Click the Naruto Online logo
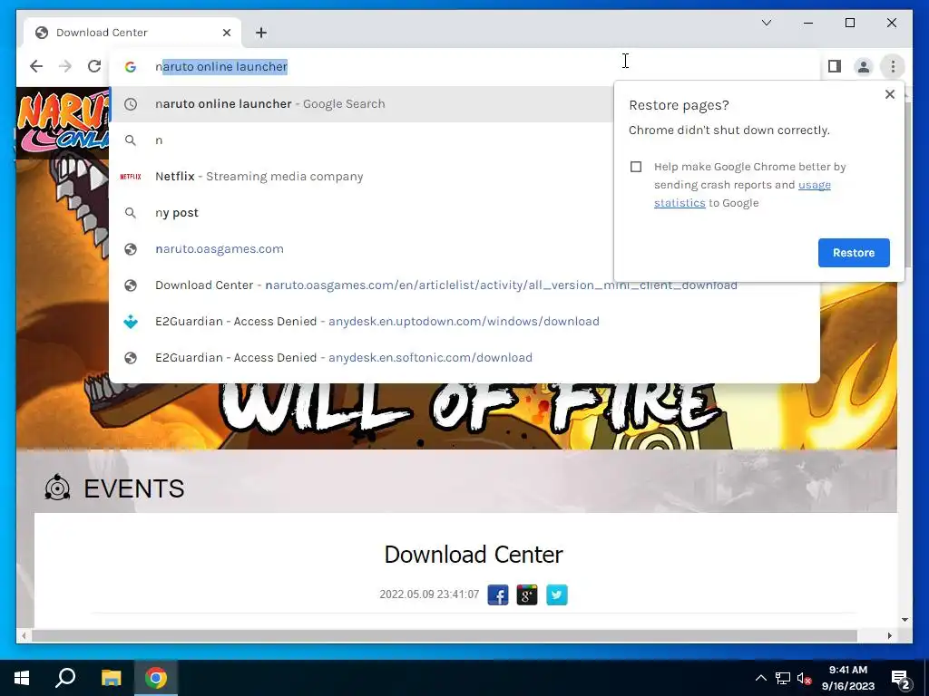This screenshot has height=696, width=929. point(64,122)
